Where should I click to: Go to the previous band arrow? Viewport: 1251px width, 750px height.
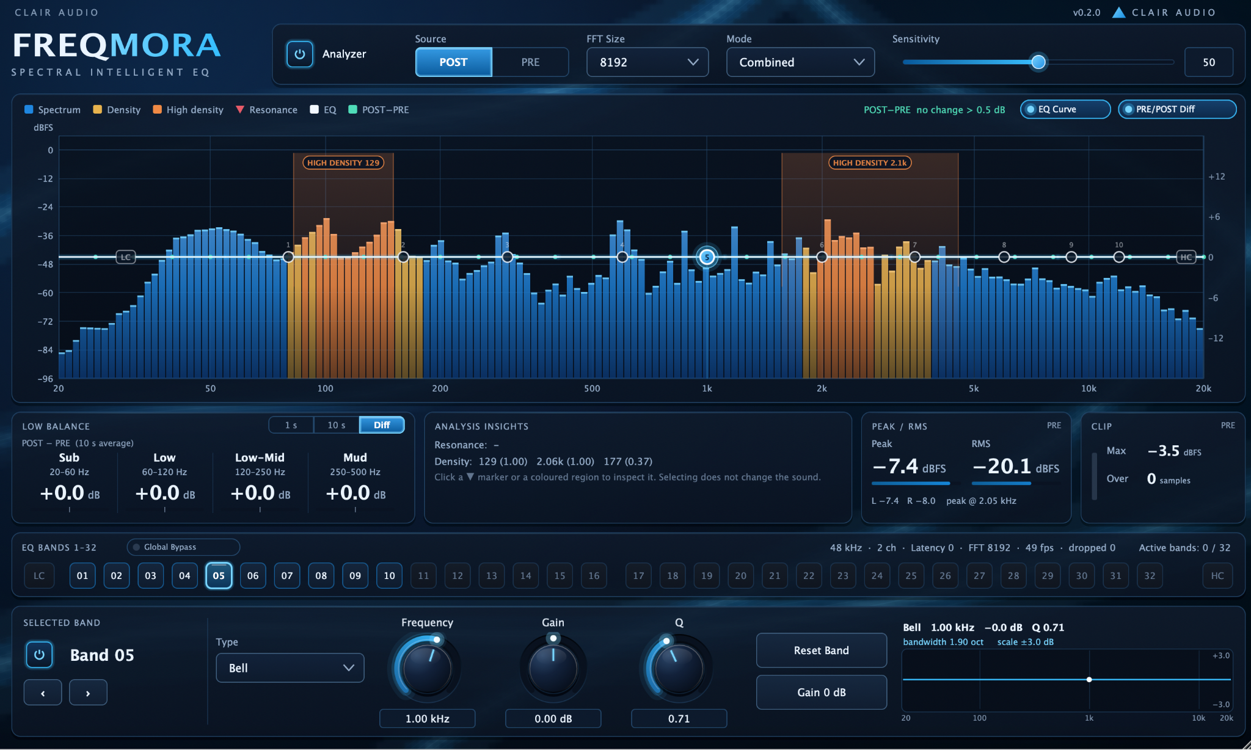pos(43,693)
